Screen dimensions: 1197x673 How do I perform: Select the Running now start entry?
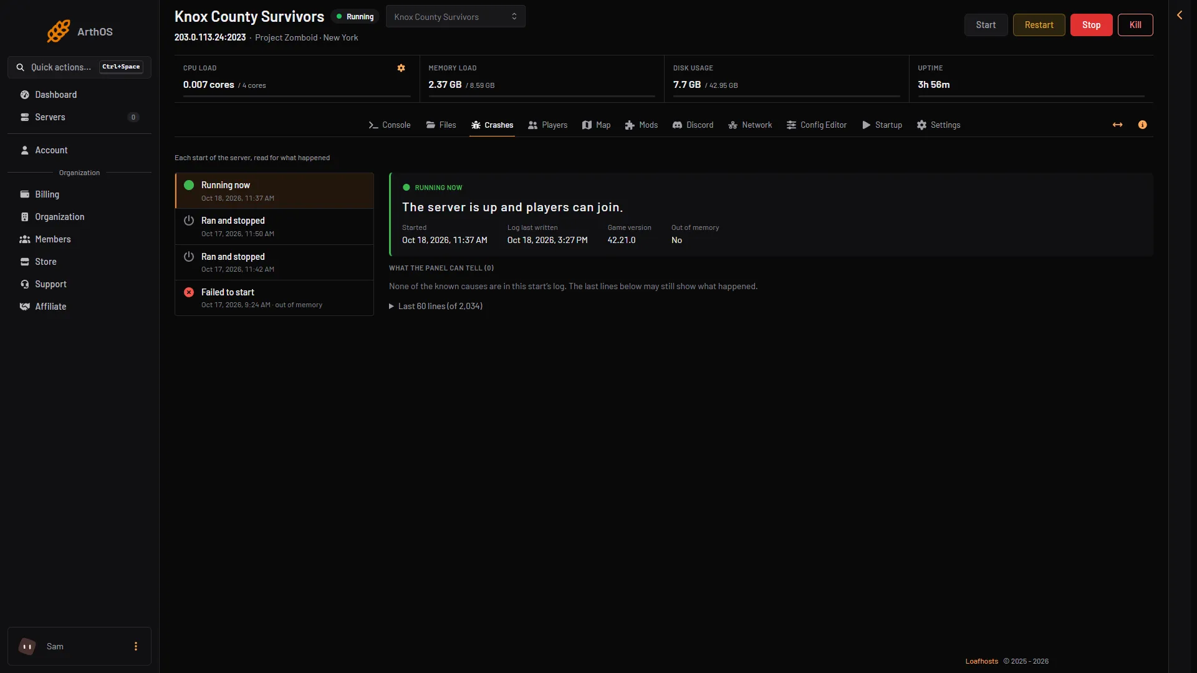(x=274, y=191)
